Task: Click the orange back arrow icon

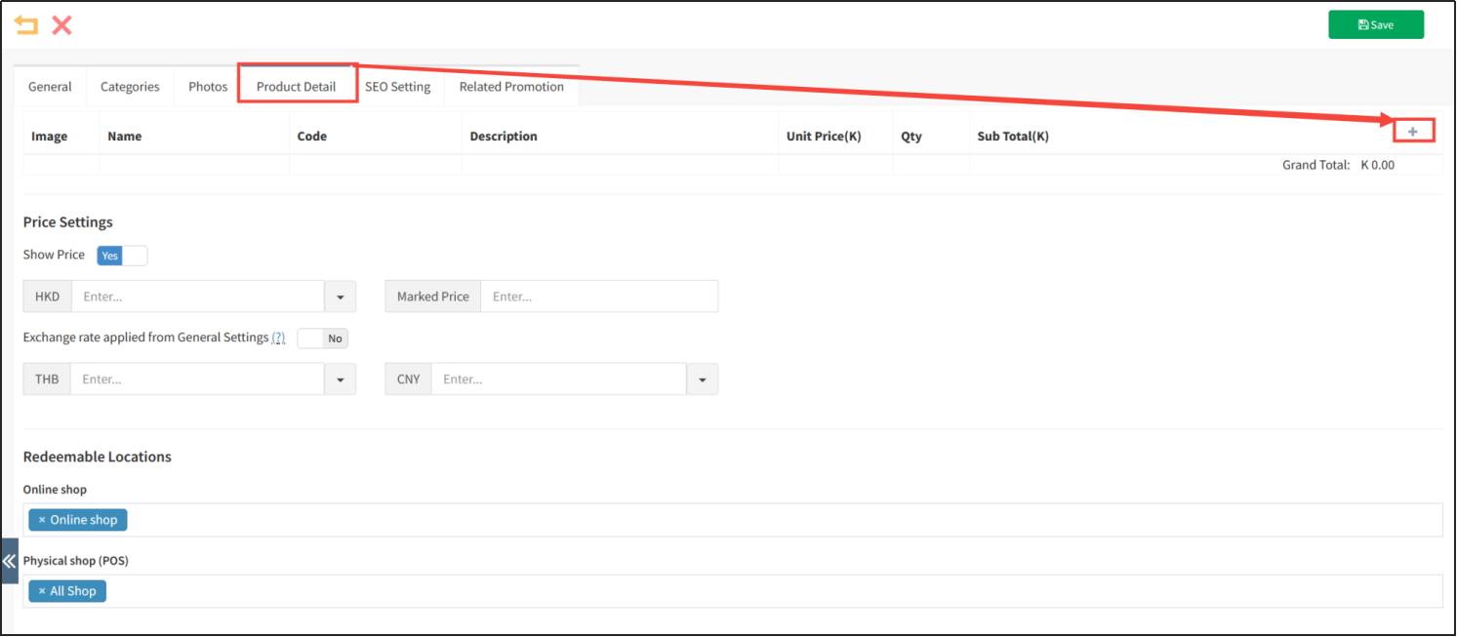Action: coord(26,25)
